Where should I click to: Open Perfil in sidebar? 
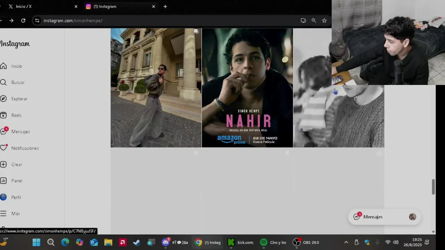pyautogui.click(x=11, y=197)
